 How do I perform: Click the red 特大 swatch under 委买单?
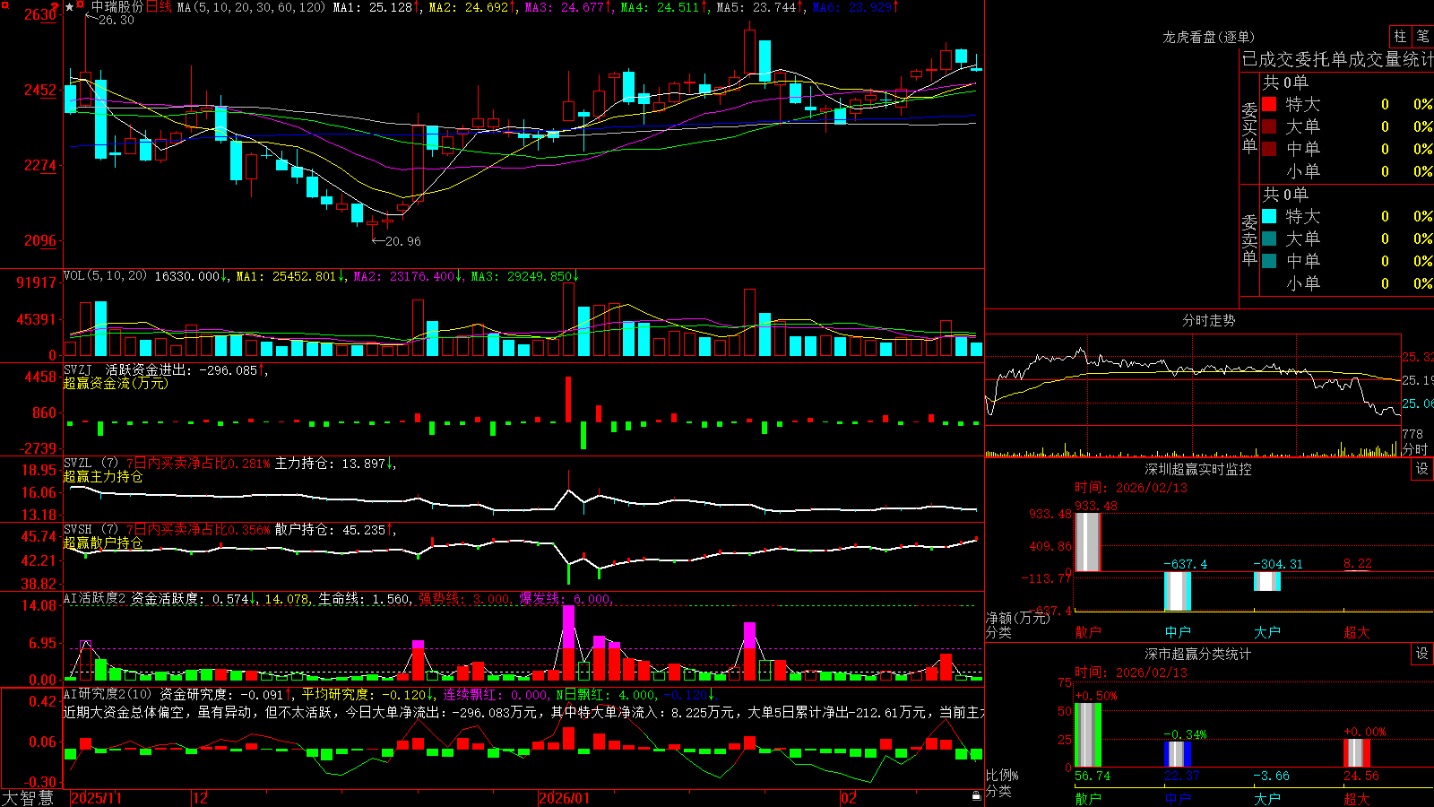1269,104
